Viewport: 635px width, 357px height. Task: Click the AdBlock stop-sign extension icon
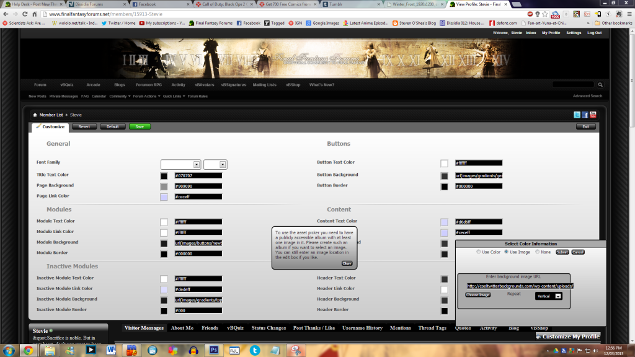[x=530, y=14]
